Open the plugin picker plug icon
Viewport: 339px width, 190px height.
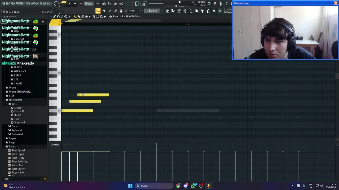pyautogui.click(x=202, y=11)
